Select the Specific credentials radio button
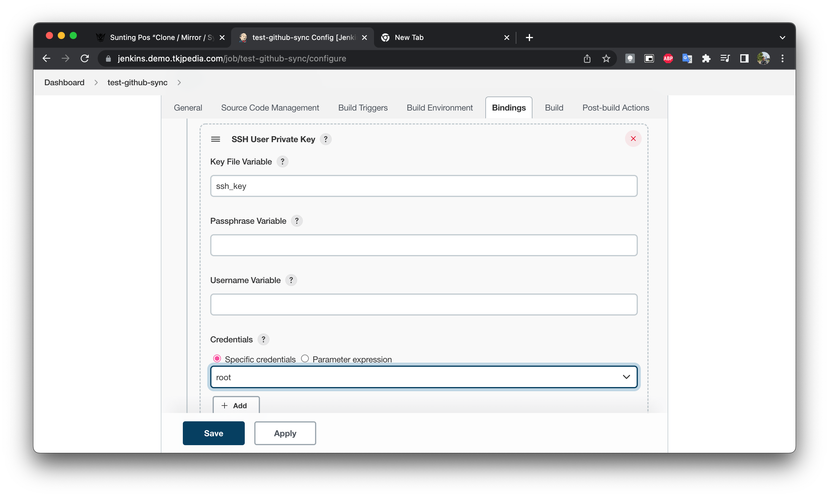Screen dimensions: 829x497 coord(217,359)
